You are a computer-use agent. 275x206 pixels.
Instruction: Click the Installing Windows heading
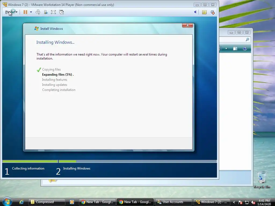55,42
